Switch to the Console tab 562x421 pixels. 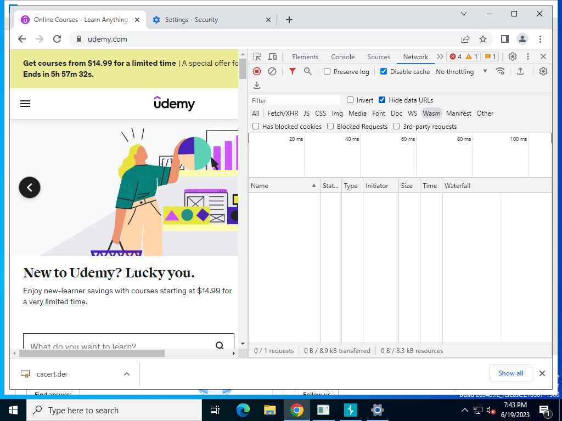[342, 57]
